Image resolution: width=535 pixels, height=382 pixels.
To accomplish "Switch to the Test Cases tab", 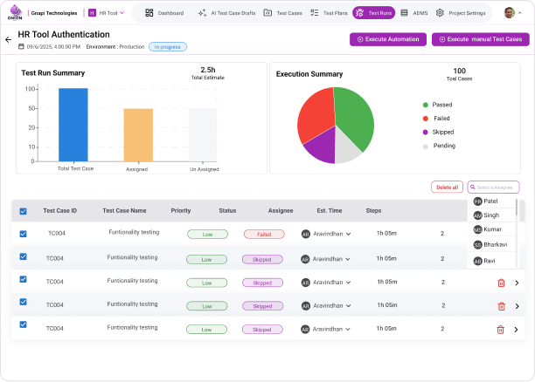I will (283, 13).
